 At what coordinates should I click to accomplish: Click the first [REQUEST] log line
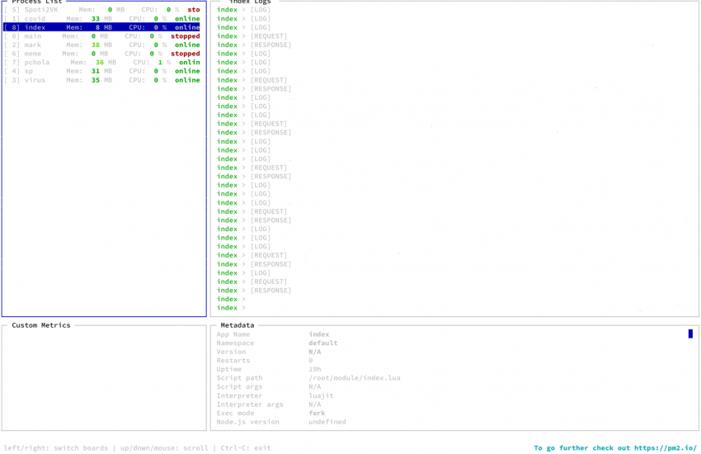click(269, 36)
